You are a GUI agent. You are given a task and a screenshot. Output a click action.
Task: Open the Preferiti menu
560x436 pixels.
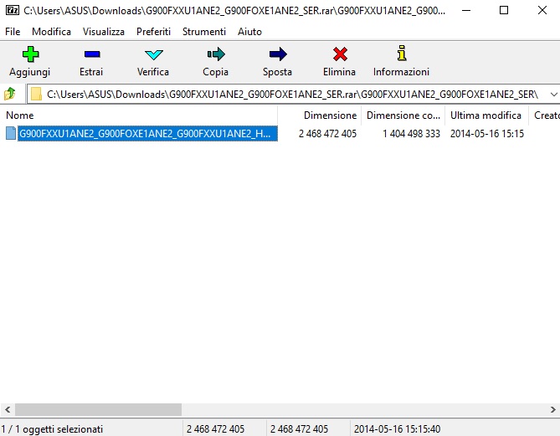[x=153, y=32]
